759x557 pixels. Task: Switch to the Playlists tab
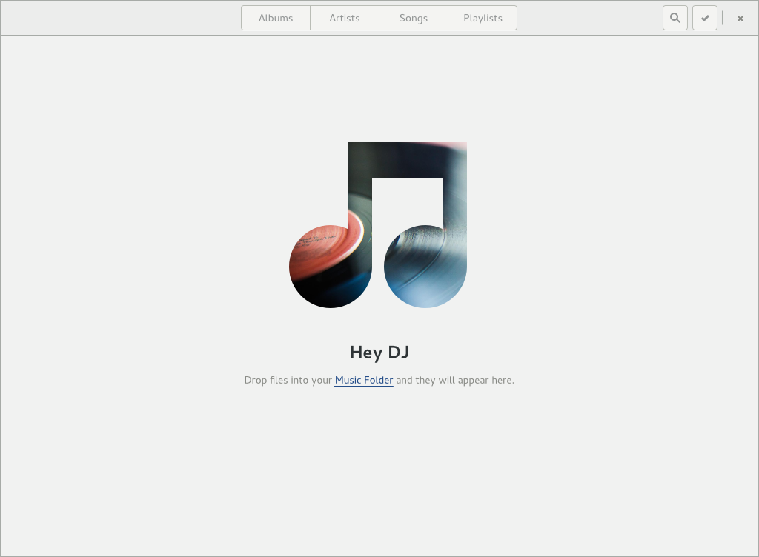(x=483, y=18)
